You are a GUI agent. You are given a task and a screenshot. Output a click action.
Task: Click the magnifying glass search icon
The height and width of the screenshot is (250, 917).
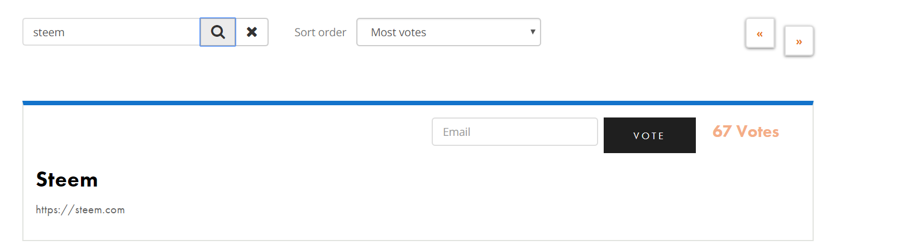[218, 32]
